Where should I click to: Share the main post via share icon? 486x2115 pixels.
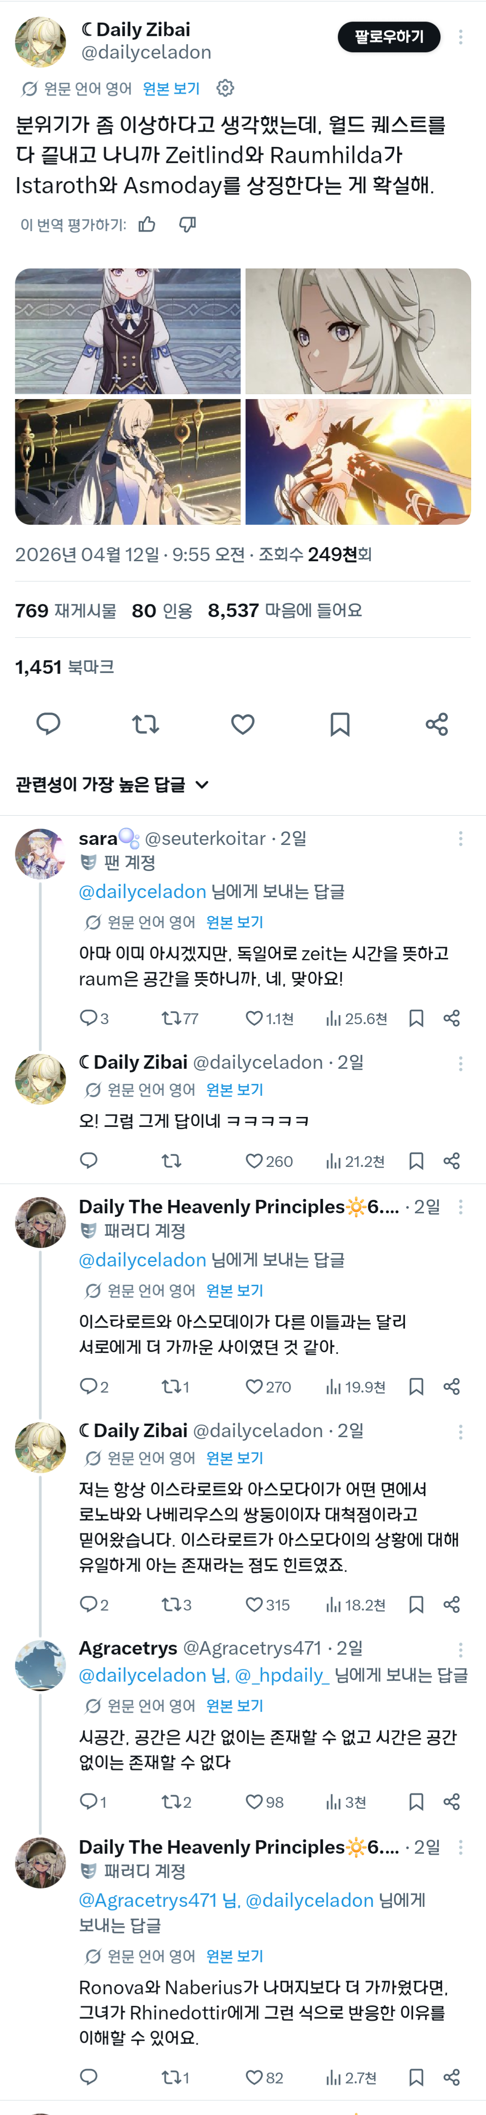[437, 723]
